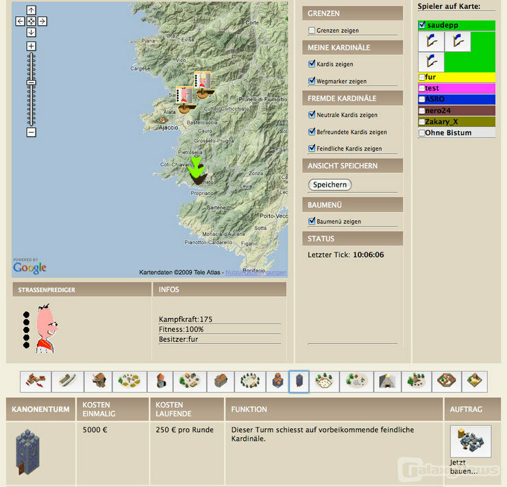Click the 'Besitzer:fur' info line
The height and width of the screenshot is (487, 507).
[x=179, y=339]
